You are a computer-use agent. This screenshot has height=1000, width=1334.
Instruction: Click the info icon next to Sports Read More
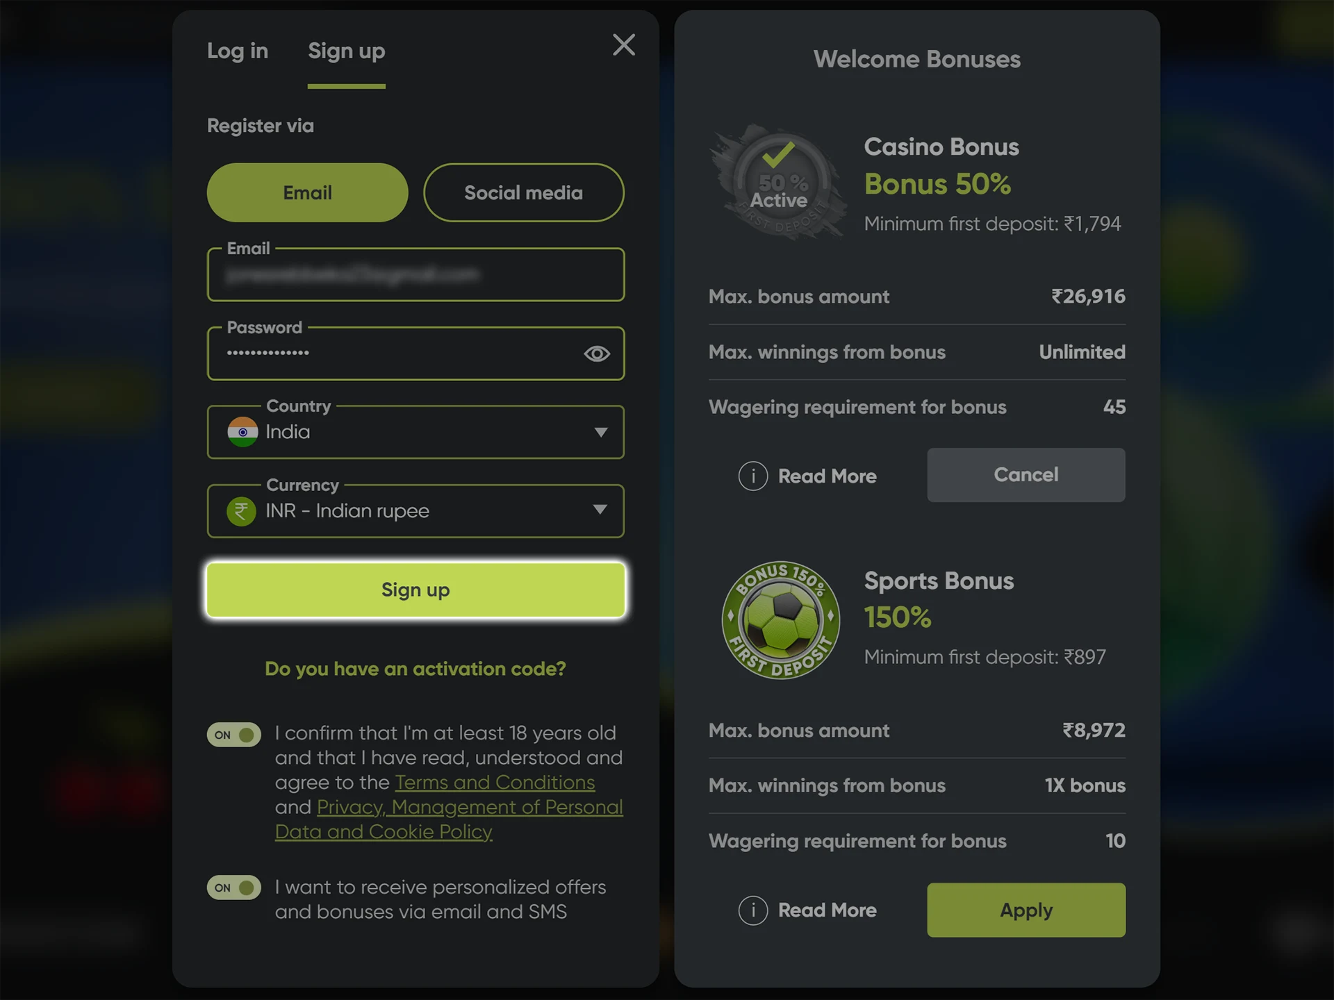[753, 908]
